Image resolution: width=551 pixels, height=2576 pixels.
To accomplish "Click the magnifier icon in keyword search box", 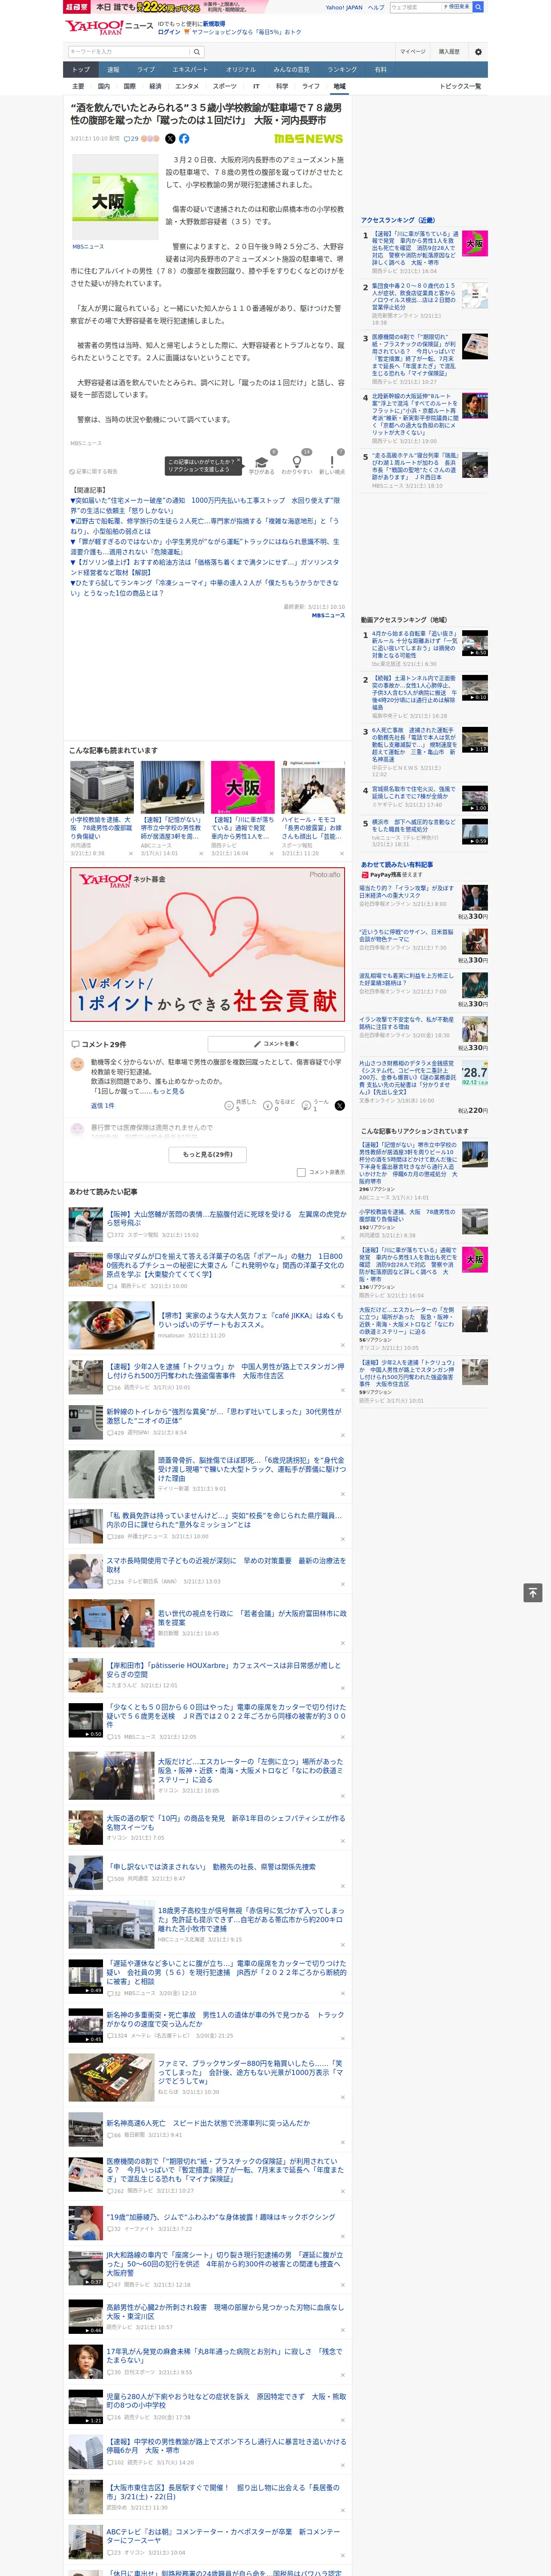I will tap(197, 51).
